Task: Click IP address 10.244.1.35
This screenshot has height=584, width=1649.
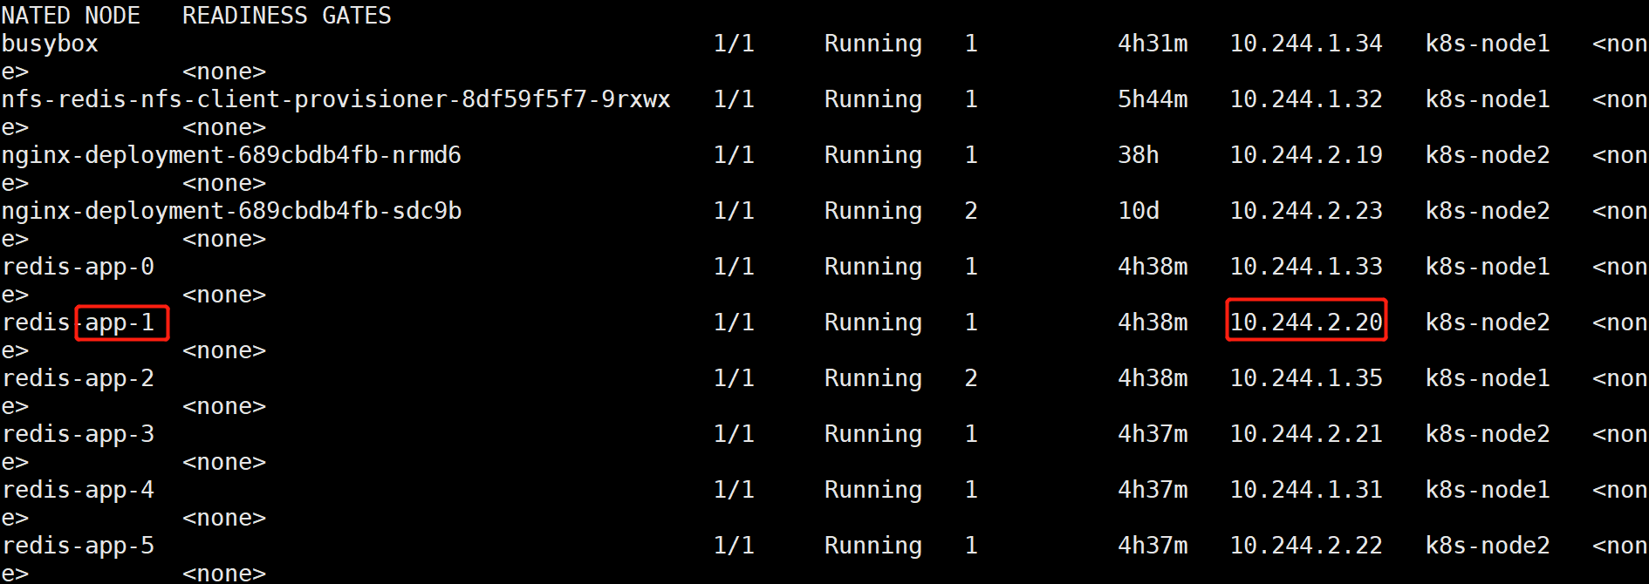Action: pyautogui.click(x=1306, y=378)
